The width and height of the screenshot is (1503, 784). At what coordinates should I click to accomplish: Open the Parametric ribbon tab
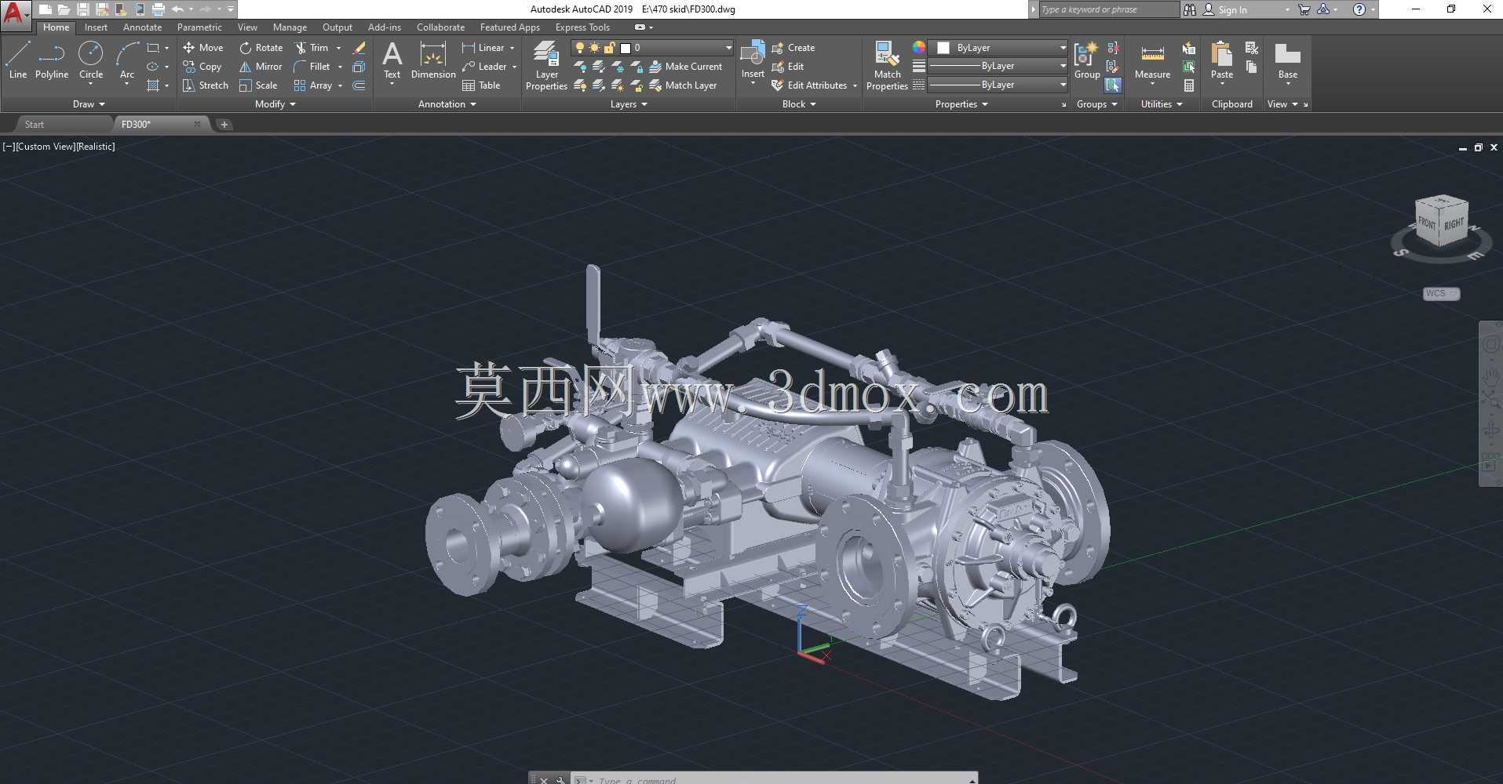(x=199, y=27)
